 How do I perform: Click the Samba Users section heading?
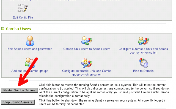18,29
